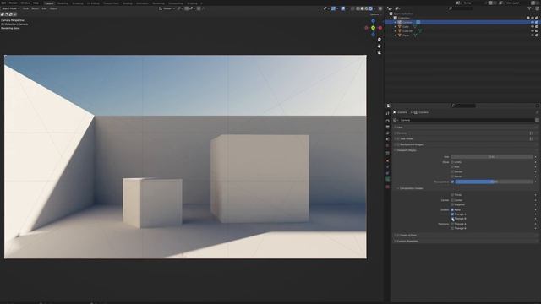Open the Window menu

(25, 3)
